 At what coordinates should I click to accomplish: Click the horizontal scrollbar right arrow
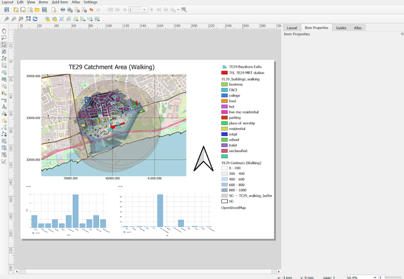tap(279, 272)
